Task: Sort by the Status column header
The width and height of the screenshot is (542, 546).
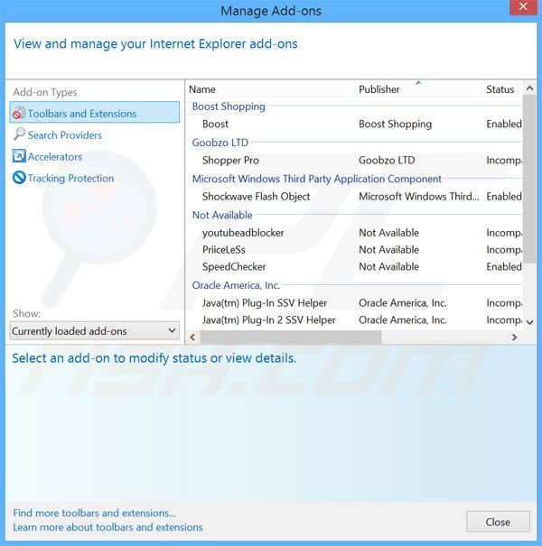Action: pos(500,89)
